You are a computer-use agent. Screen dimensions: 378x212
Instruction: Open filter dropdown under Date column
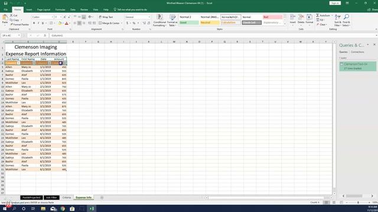(x=50, y=63)
